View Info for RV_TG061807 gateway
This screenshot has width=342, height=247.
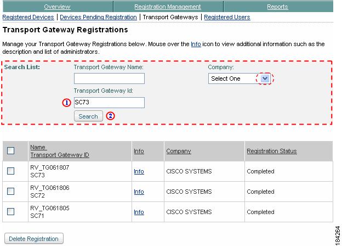[139, 171]
